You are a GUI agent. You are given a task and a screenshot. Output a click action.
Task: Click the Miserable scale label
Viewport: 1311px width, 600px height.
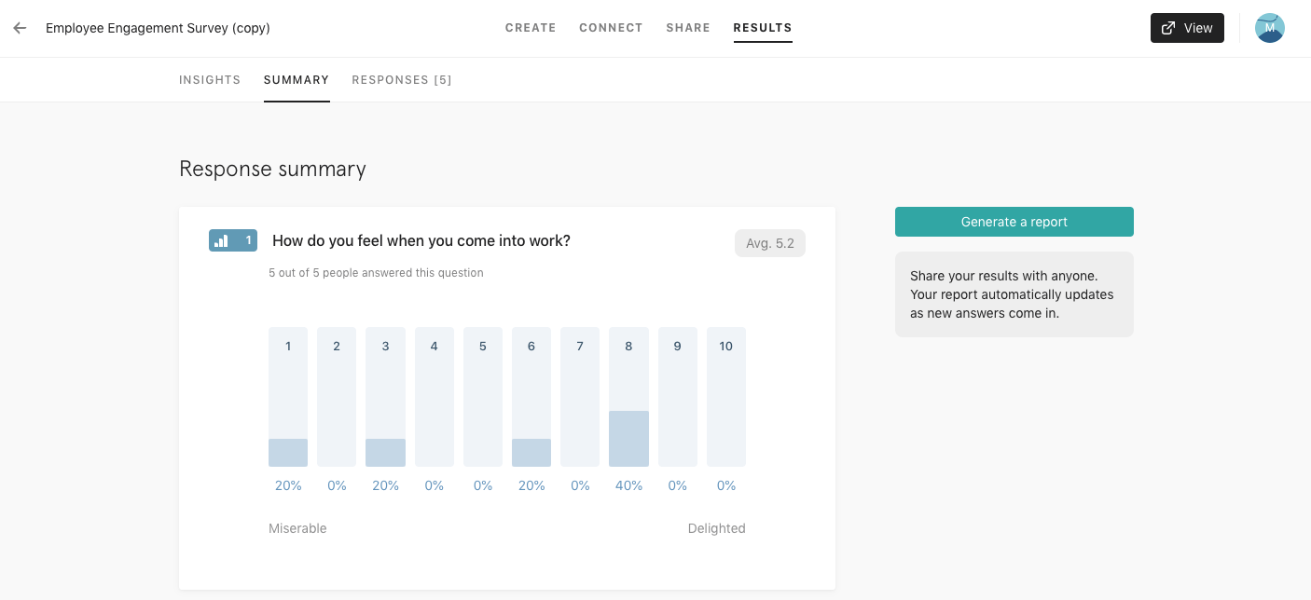[297, 528]
